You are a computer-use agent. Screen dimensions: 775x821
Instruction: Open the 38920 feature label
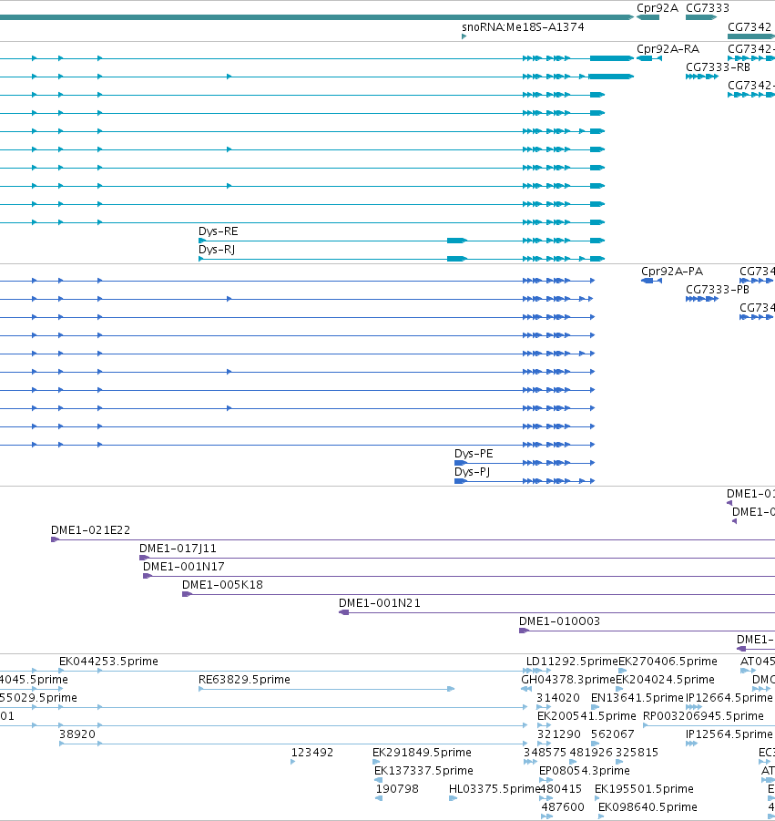[x=77, y=734]
